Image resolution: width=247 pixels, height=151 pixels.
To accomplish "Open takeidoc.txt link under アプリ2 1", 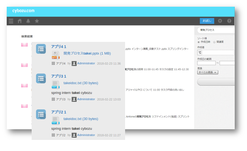I will 81,119.
